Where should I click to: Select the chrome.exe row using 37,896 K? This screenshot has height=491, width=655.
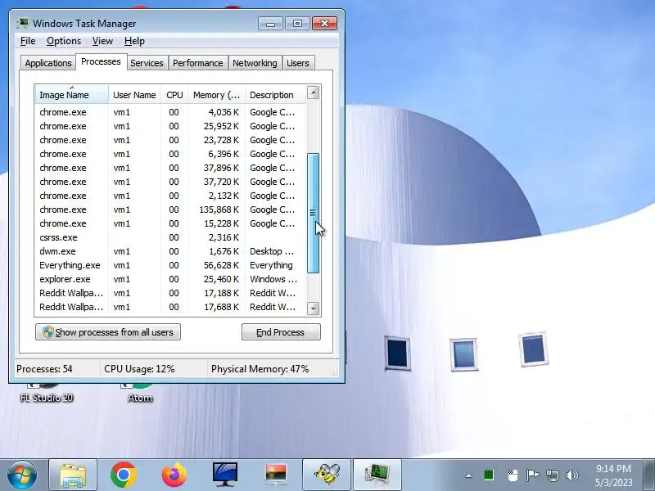coord(170,168)
